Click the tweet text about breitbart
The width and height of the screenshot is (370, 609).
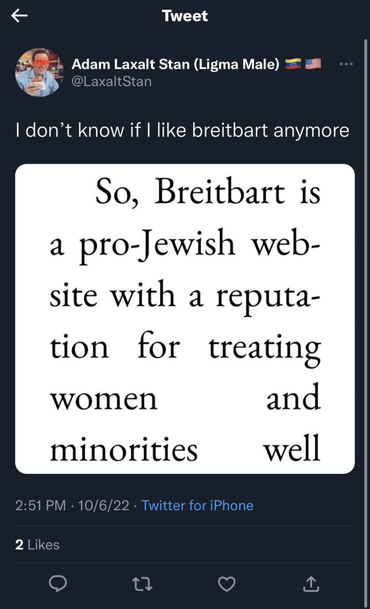coord(182,130)
